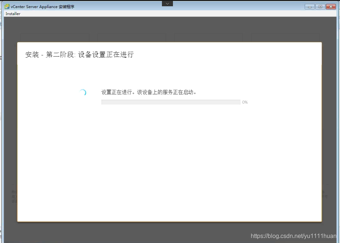Click the setup progress bar
The image size is (340, 243).
tap(171, 102)
